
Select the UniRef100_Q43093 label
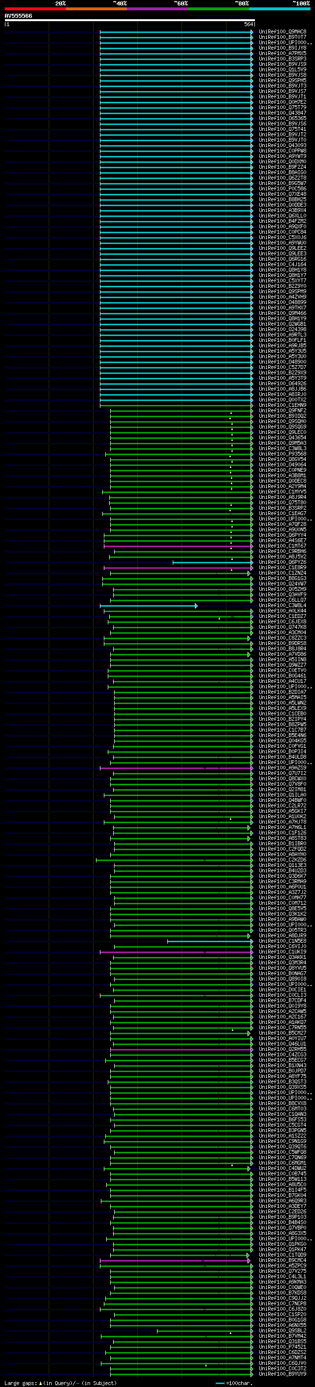coord(282,145)
